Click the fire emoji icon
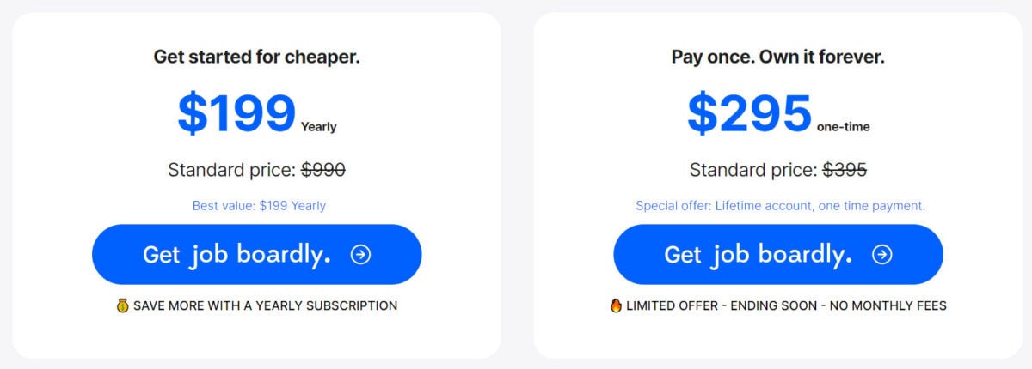 (616, 305)
